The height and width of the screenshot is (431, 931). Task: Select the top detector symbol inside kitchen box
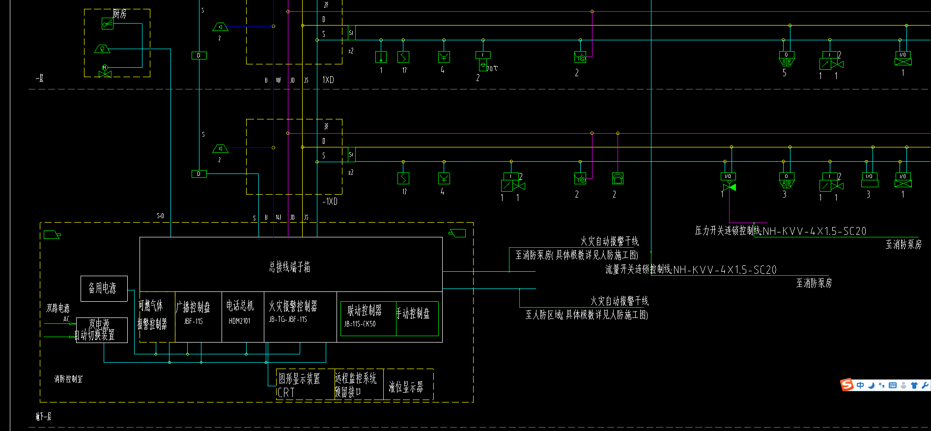coord(108,23)
